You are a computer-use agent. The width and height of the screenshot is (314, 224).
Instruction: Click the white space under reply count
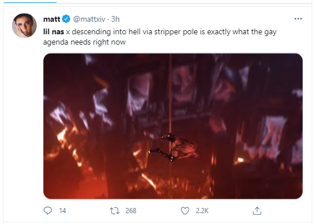(x=62, y=218)
